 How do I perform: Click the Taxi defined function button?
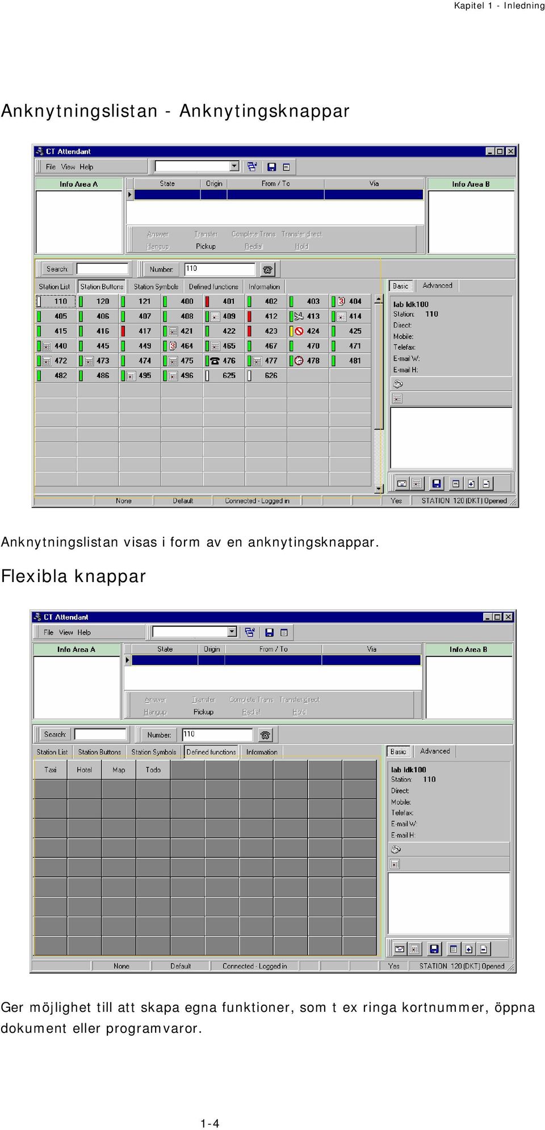51,770
